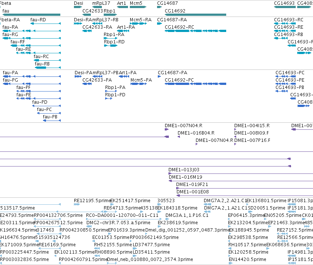Image resolution: width=313 pixels, height=265 pixels.
Task: Click the fau gene bar
Action: (x=31, y=15)
